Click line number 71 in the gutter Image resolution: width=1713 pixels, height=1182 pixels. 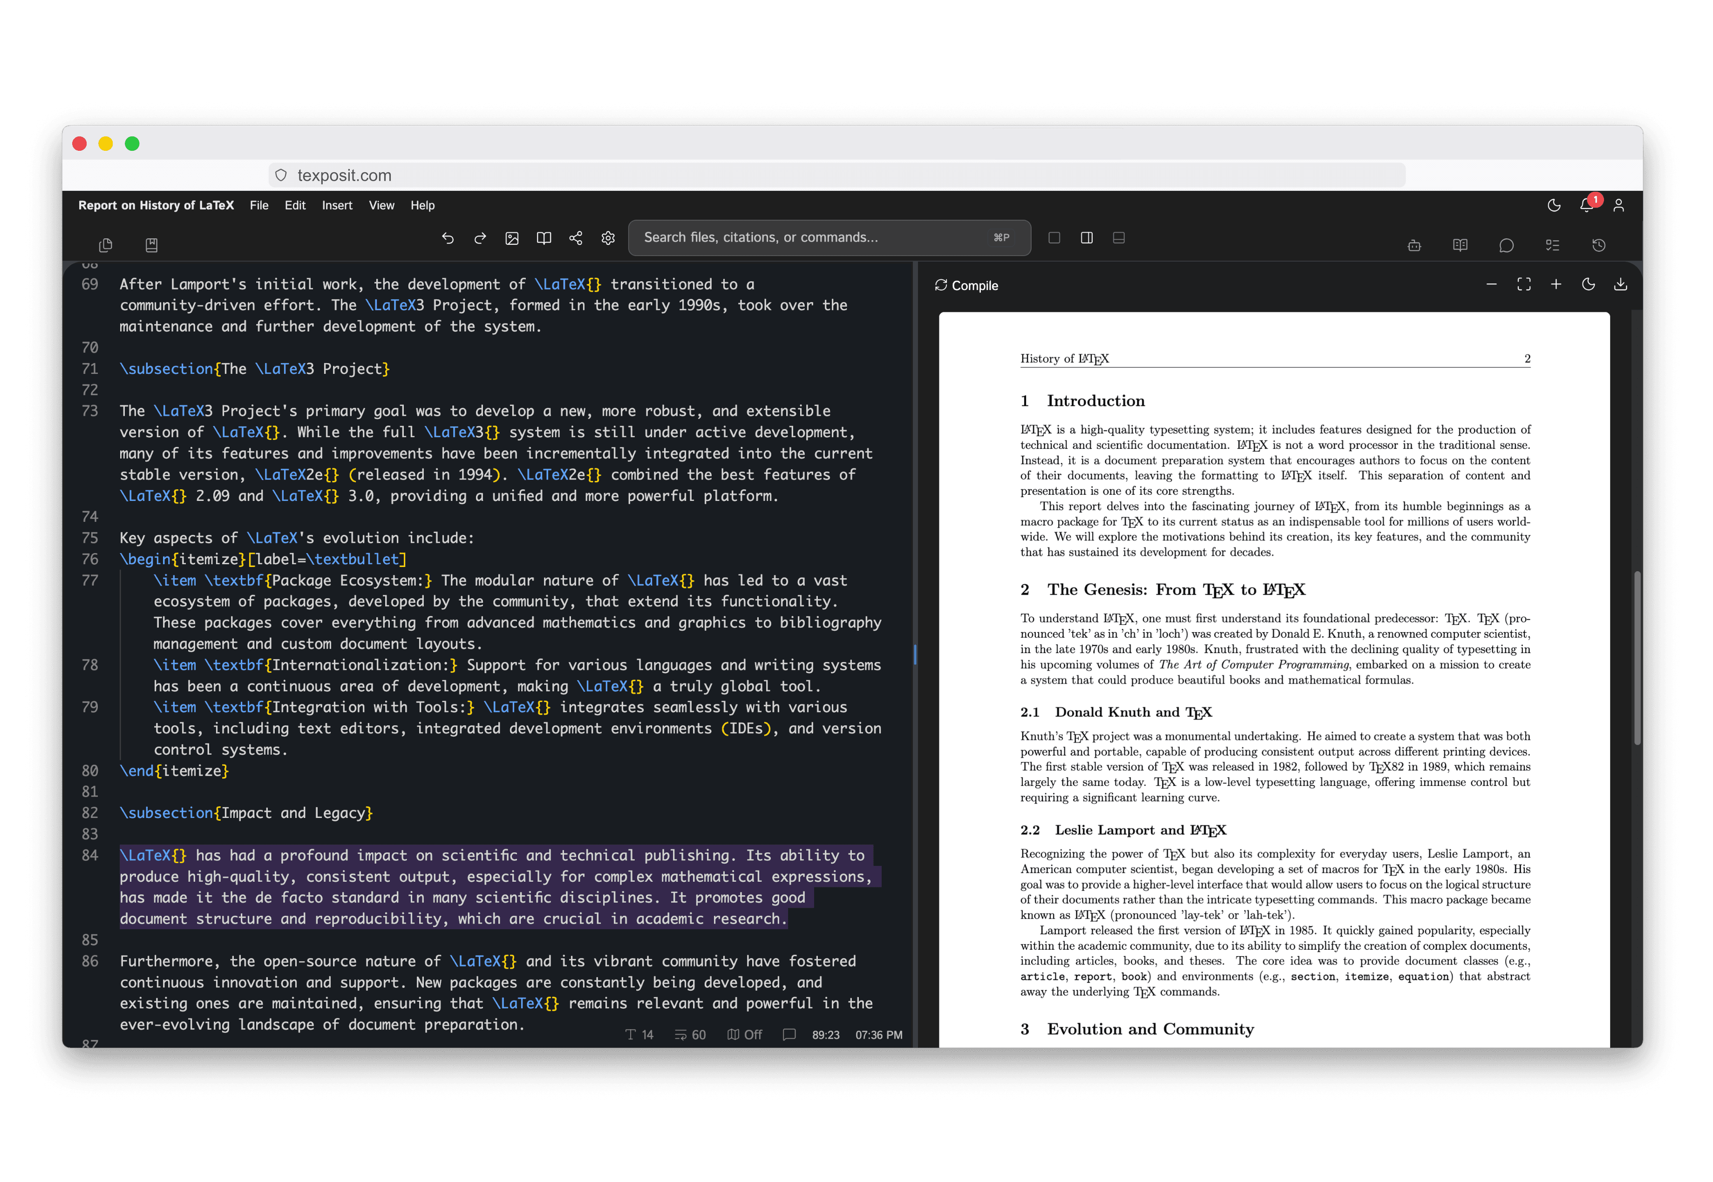pyautogui.click(x=89, y=369)
